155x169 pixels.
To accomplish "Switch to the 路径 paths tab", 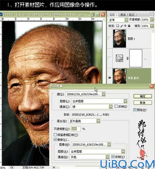I will point(132,15).
